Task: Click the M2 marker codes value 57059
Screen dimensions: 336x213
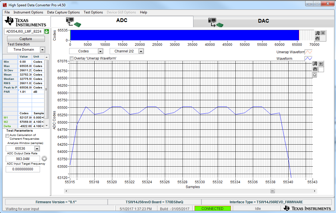Action: 25,122
